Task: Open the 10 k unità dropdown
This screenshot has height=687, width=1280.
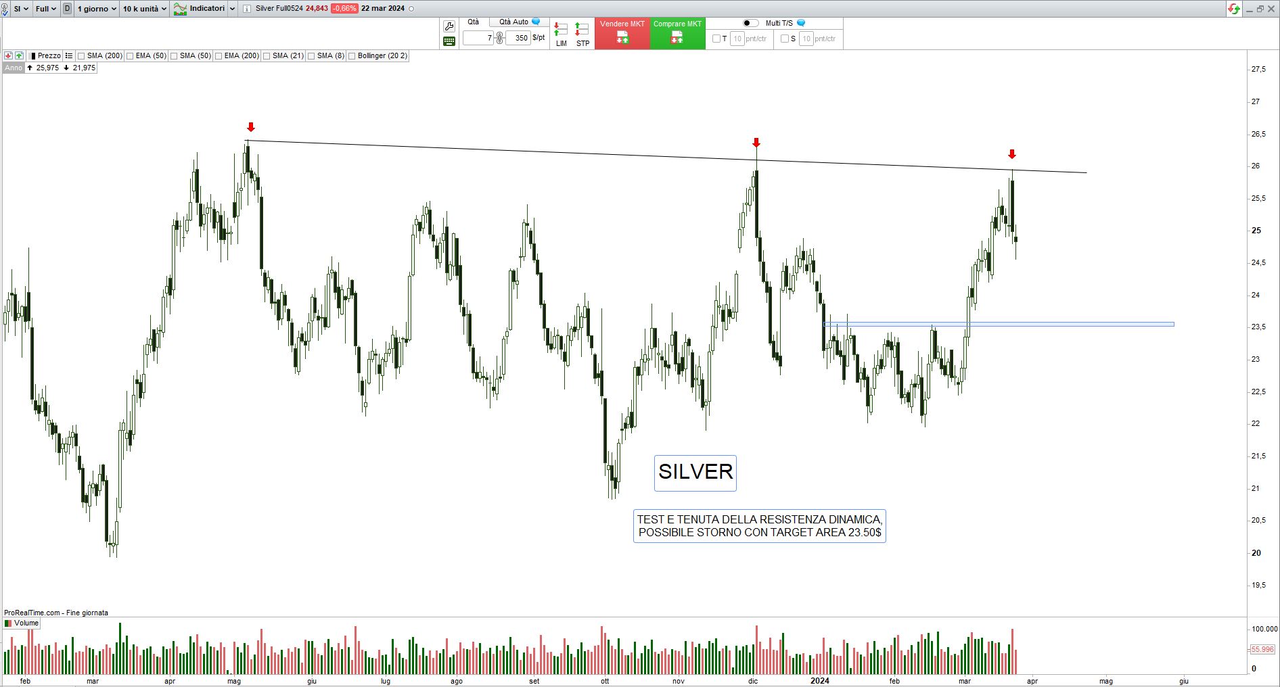Action: [x=145, y=9]
